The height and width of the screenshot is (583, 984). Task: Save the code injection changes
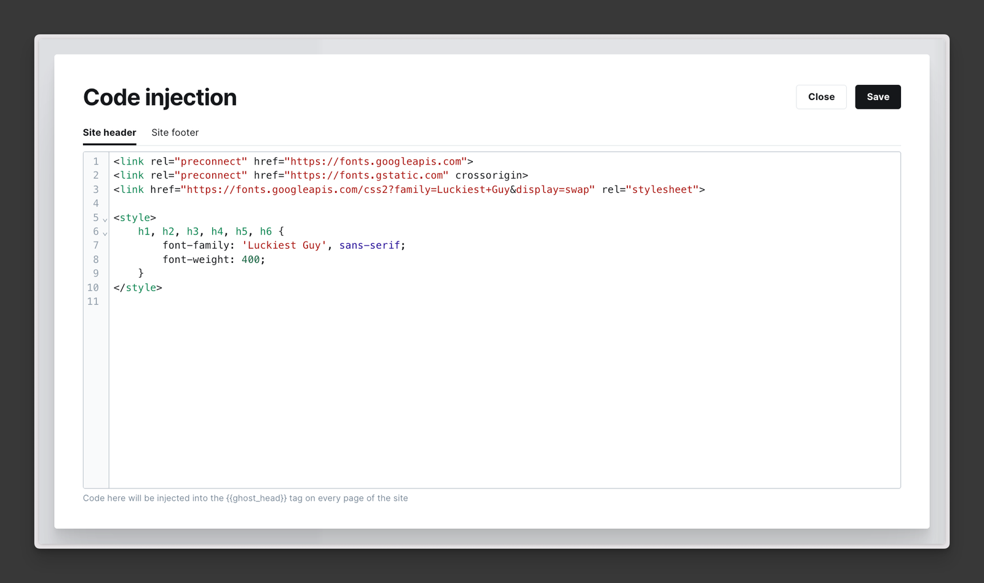click(x=878, y=96)
